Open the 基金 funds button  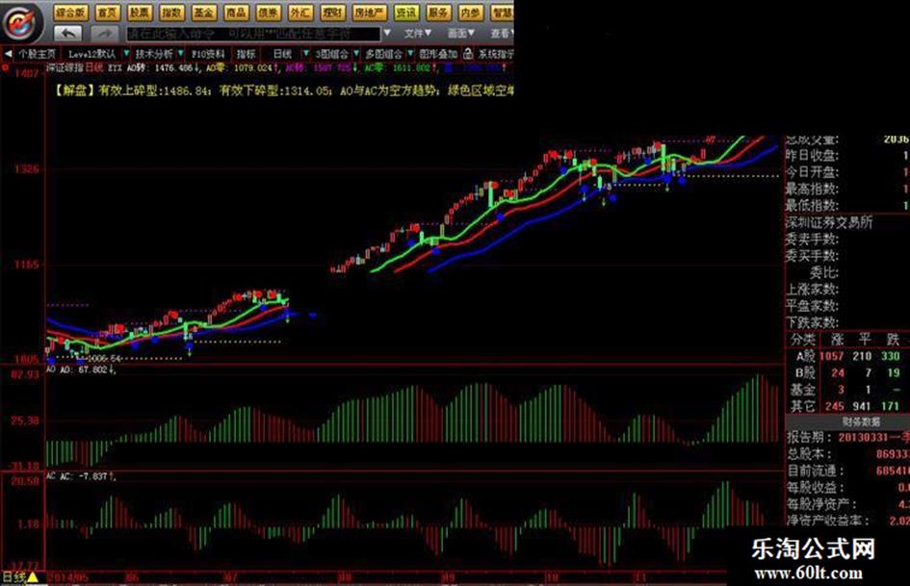pos(204,13)
